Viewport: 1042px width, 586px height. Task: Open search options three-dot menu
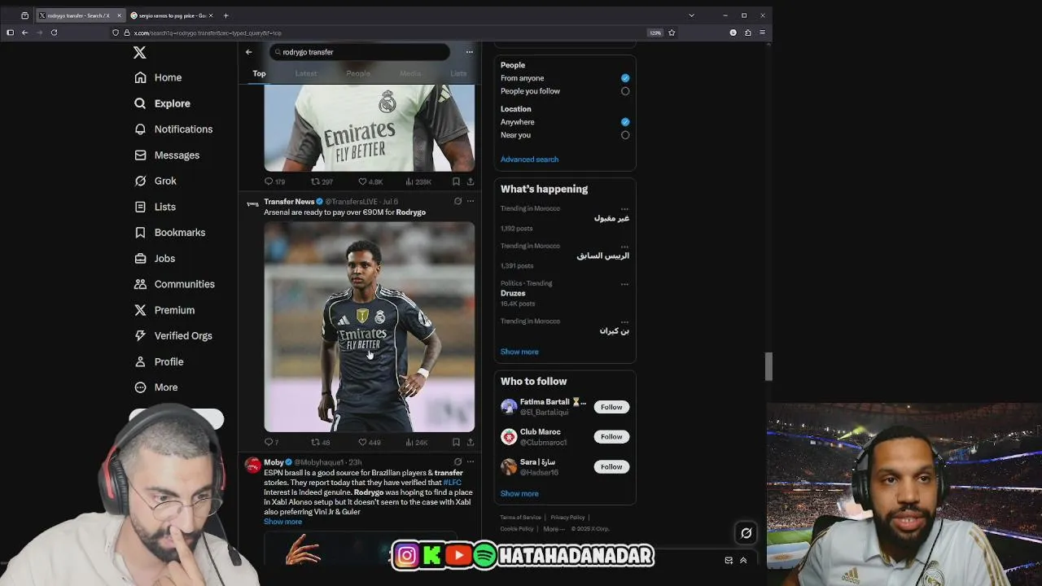click(469, 52)
